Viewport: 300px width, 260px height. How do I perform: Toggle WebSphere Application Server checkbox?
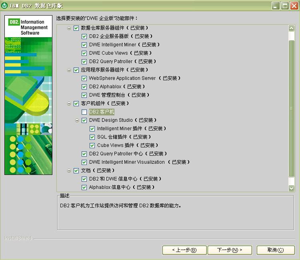pyautogui.click(x=84, y=78)
